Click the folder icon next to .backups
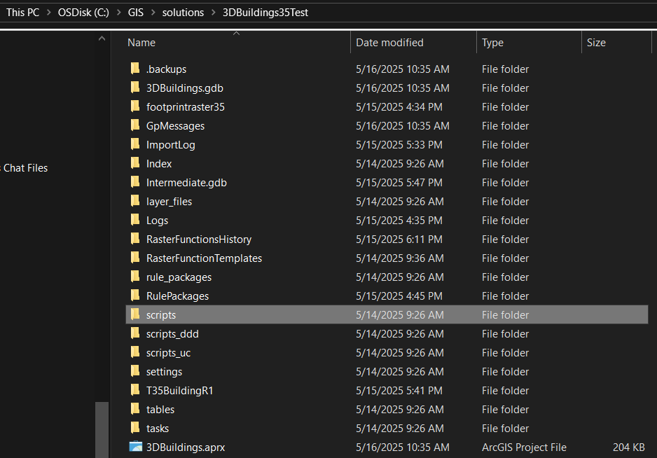 (135, 69)
